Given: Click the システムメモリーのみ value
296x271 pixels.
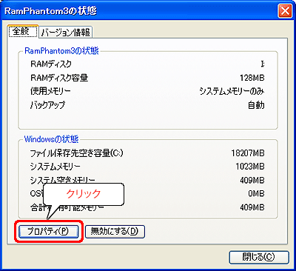Looking at the screenshot, I should pos(232,92).
